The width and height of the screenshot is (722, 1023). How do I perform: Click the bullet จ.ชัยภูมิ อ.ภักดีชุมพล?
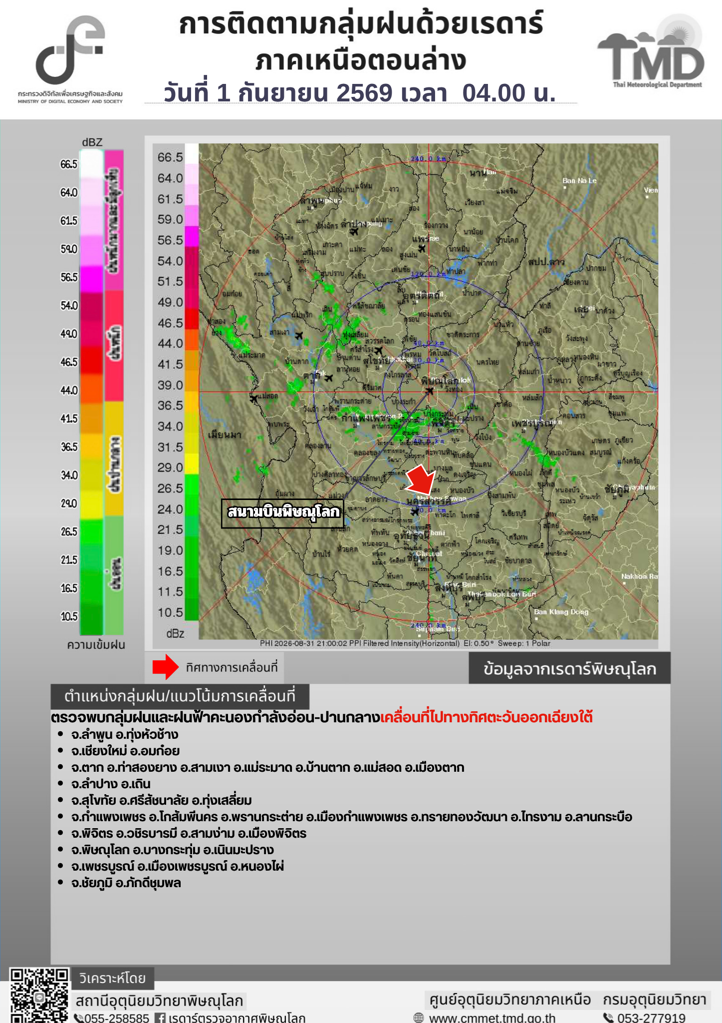[126, 883]
